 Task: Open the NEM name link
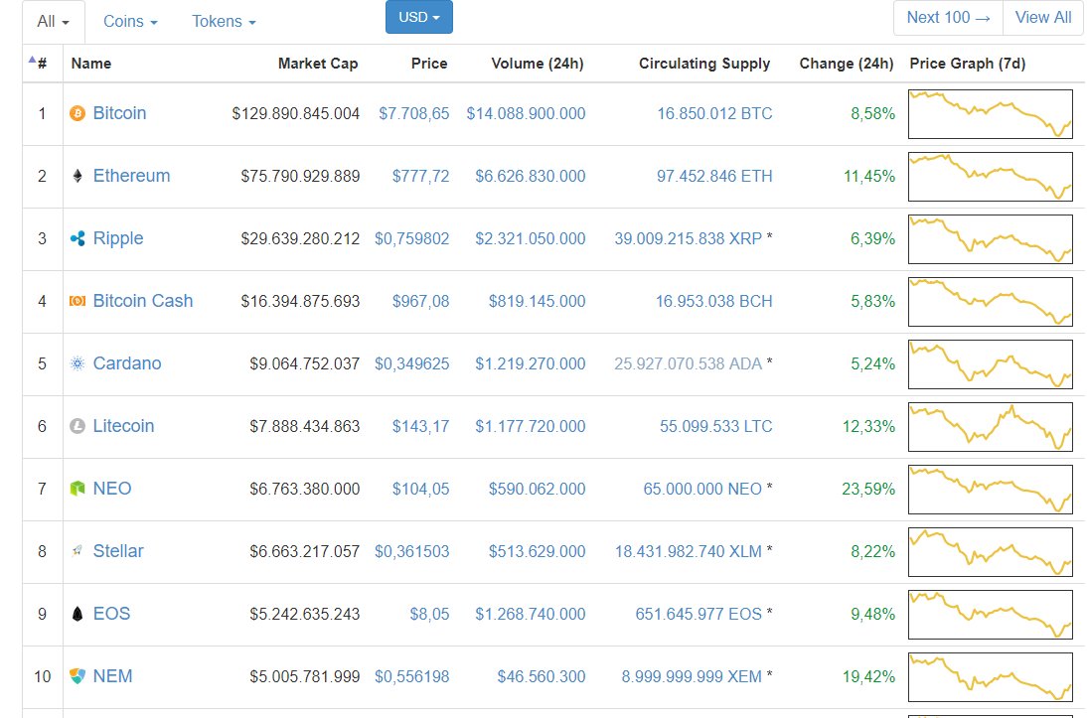click(x=112, y=675)
